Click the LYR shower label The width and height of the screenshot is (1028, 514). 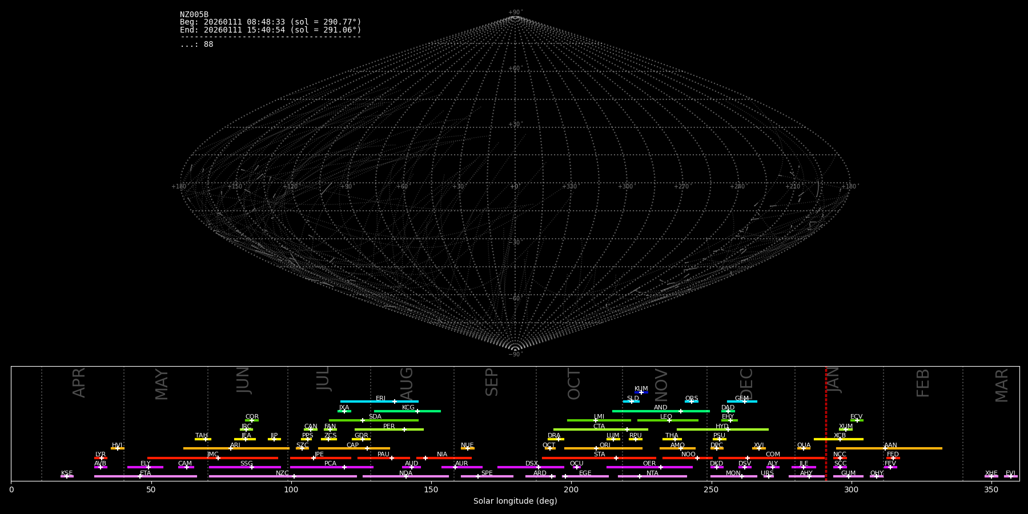click(101, 455)
